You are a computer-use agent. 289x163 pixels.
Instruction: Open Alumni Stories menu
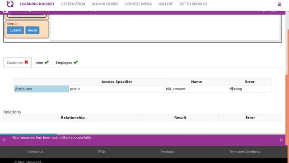tap(105, 4)
